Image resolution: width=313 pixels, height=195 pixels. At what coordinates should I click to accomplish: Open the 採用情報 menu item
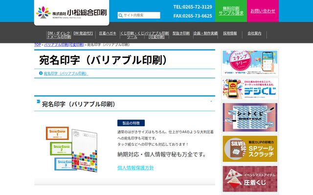tap(230, 33)
